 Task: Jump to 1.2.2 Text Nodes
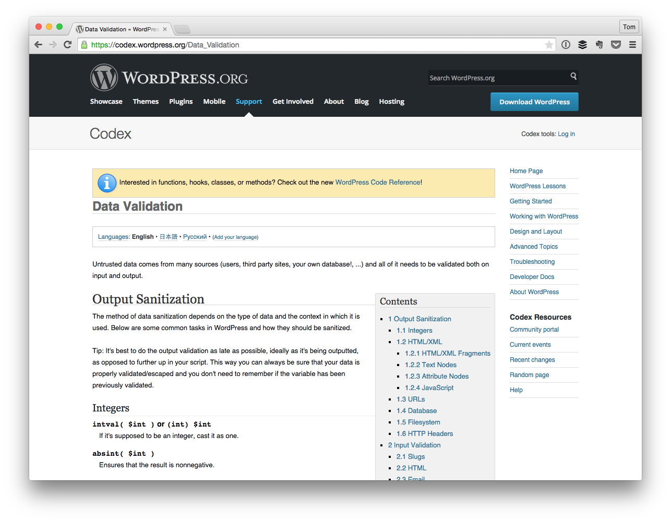click(x=430, y=365)
